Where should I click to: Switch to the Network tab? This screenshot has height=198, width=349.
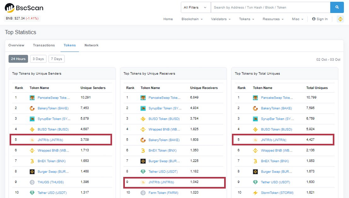[x=91, y=45]
